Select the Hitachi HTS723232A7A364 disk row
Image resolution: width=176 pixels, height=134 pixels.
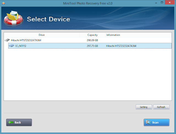coord(88,40)
